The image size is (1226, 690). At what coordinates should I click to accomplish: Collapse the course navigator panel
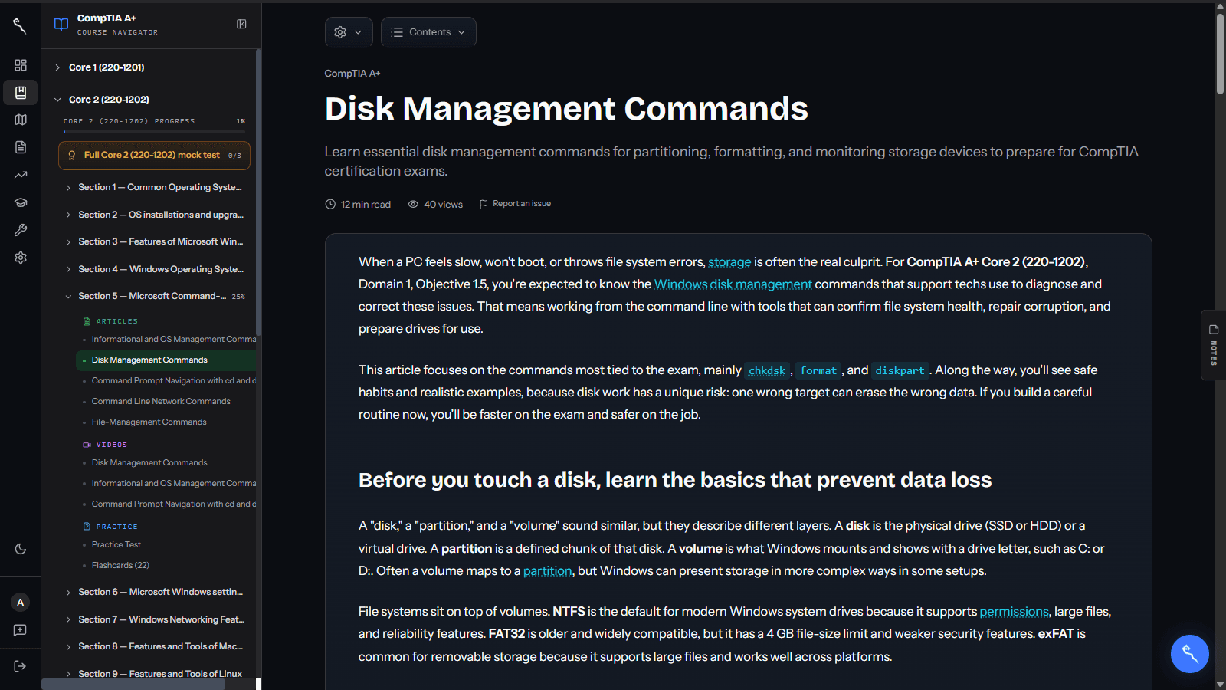(x=241, y=24)
